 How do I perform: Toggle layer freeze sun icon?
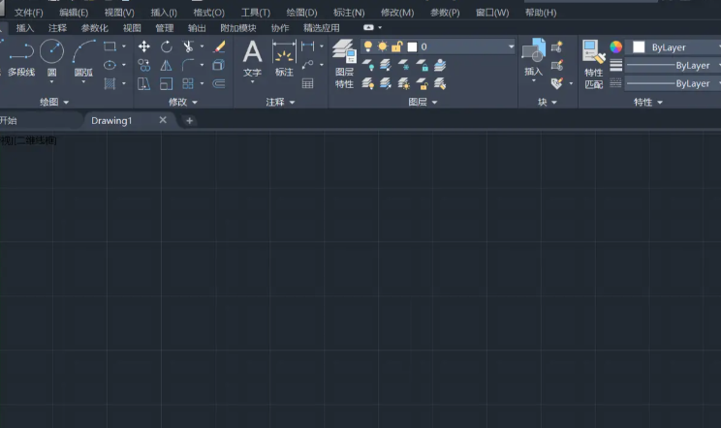382,46
